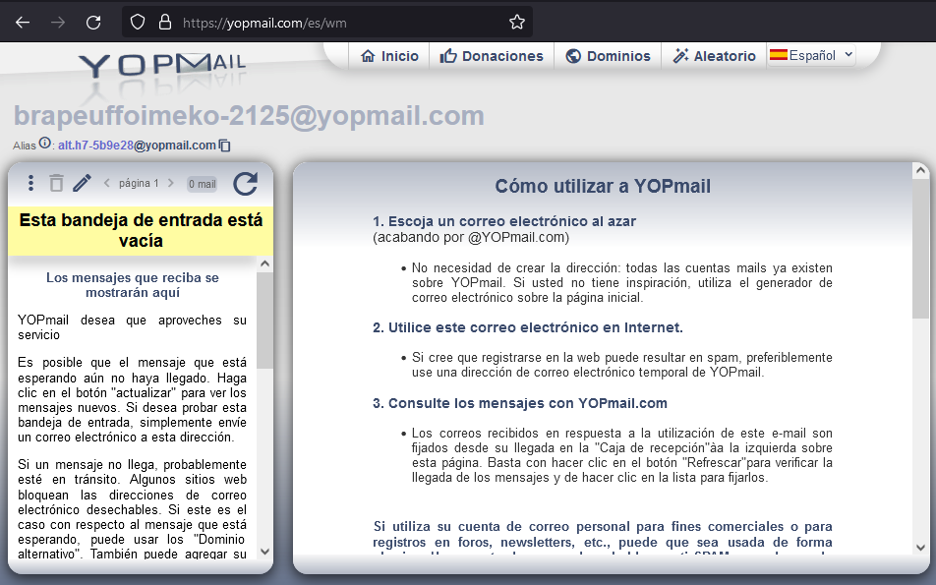
Task: Open the Inicio menu item
Action: click(389, 56)
